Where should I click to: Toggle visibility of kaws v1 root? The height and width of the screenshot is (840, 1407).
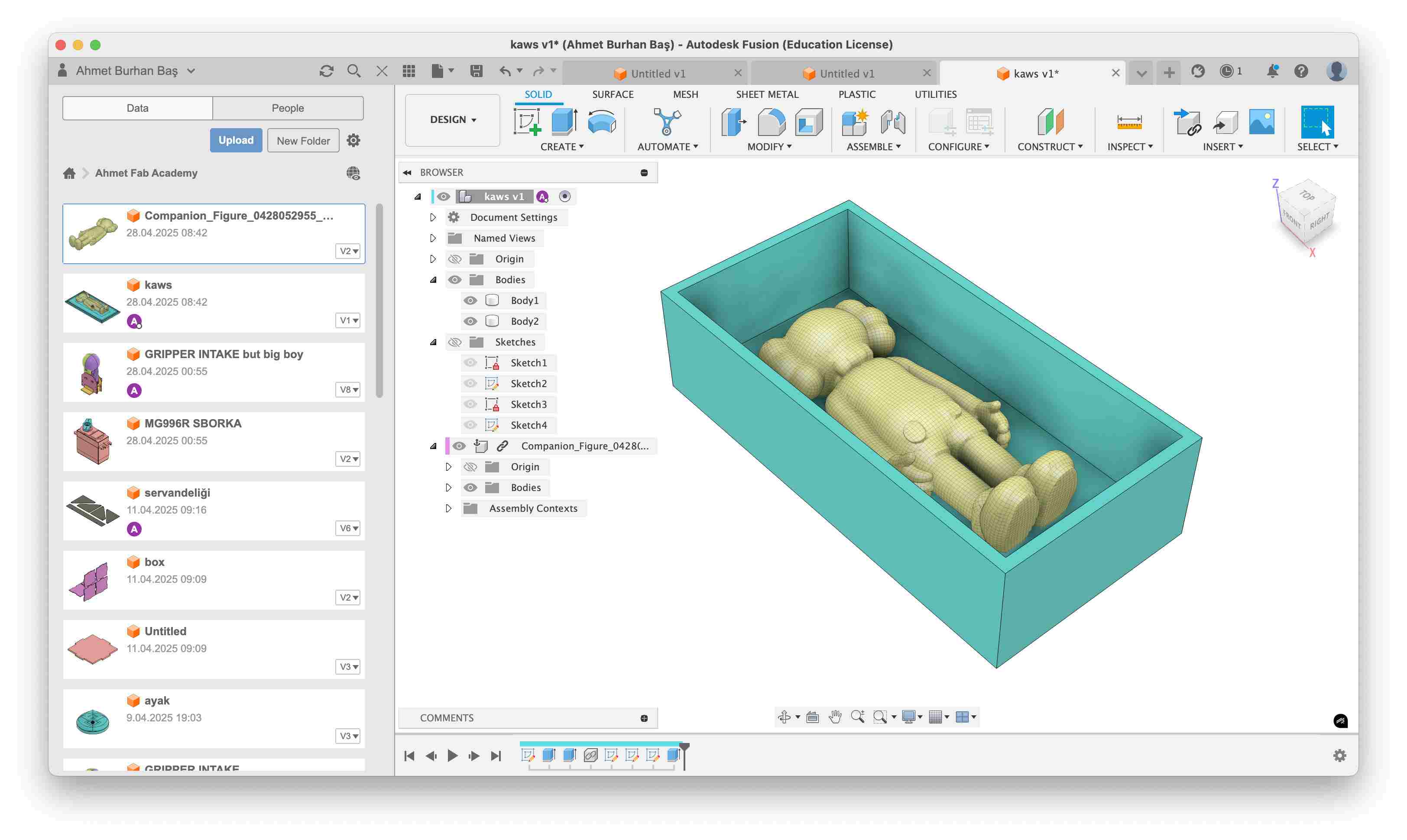tap(443, 197)
